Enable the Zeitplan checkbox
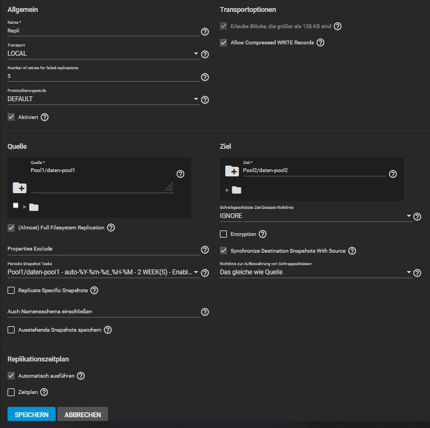The width and height of the screenshot is (430, 428). pyautogui.click(x=11, y=392)
